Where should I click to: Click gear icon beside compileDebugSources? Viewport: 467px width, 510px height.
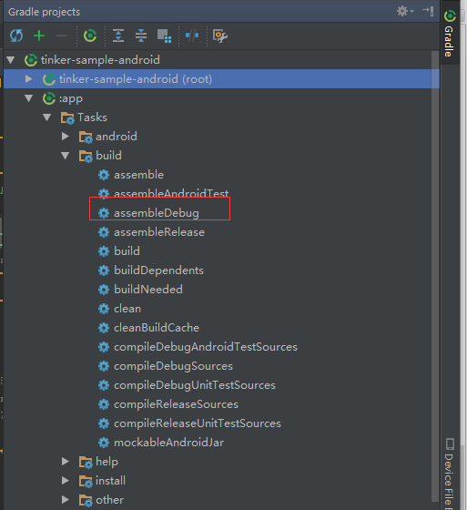pos(104,366)
